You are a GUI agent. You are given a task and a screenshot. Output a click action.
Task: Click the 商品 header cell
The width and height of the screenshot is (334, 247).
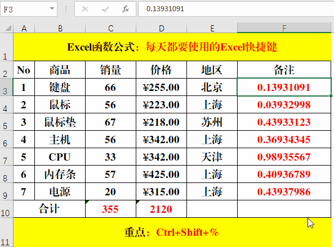(60, 70)
